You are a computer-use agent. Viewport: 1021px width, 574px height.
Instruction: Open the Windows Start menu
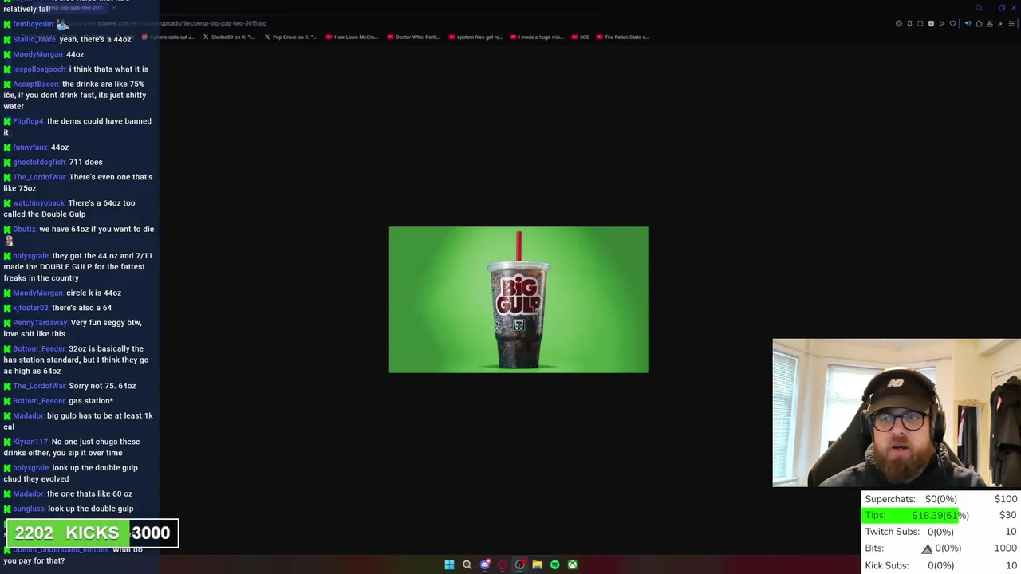coord(449,564)
